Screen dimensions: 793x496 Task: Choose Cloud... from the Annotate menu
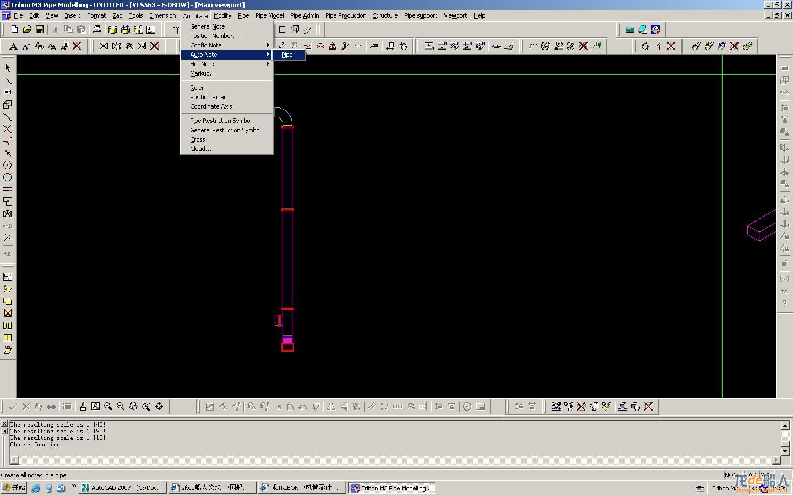tap(227, 149)
